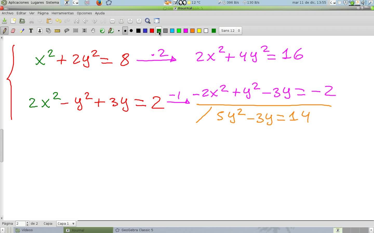The width and height of the screenshot is (374, 233).
Task: Open the Ayuda menu
Action: 100,13
